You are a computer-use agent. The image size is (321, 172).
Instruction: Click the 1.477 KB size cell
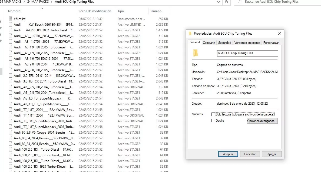tap(162, 30)
